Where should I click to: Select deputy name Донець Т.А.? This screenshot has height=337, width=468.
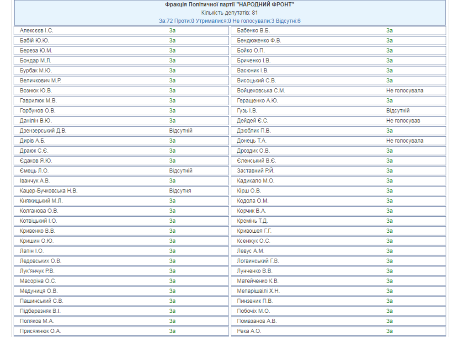point(251,141)
